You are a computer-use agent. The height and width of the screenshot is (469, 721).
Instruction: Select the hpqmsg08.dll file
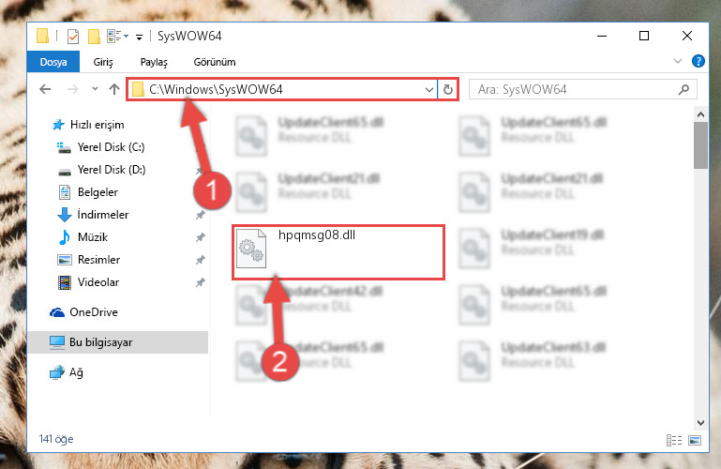coord(338,252)
